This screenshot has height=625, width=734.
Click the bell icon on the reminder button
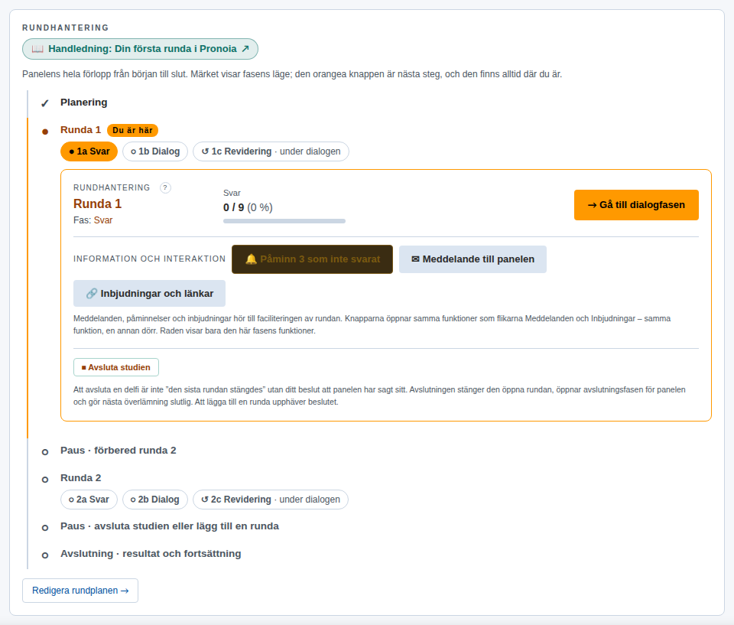(252, 259)
